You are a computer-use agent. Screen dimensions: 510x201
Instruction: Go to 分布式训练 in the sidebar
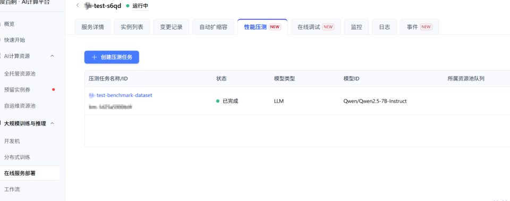[17, 157]
